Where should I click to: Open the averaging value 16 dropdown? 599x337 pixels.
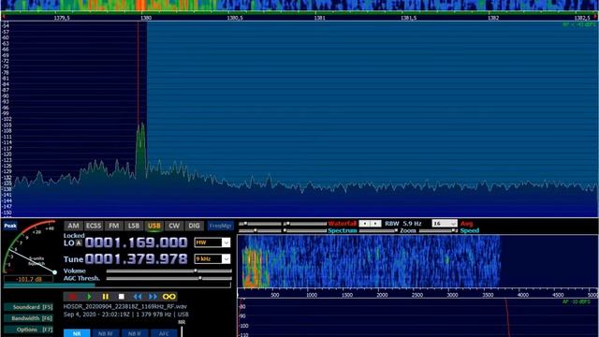[445, 224]
